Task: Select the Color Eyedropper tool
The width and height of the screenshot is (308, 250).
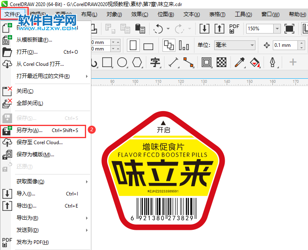Action: click(x=240, y=63)
